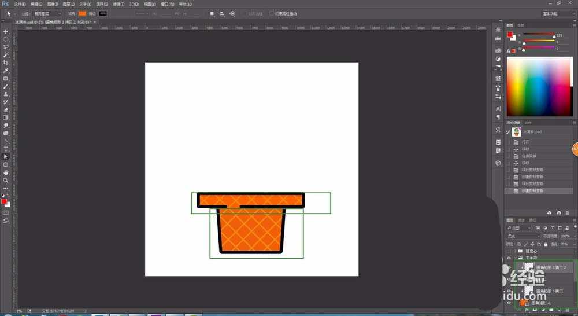This screenshot has height=316, width=578.
Task: Open the layer blend mode dropdown
Action: (x=522, y=236)
